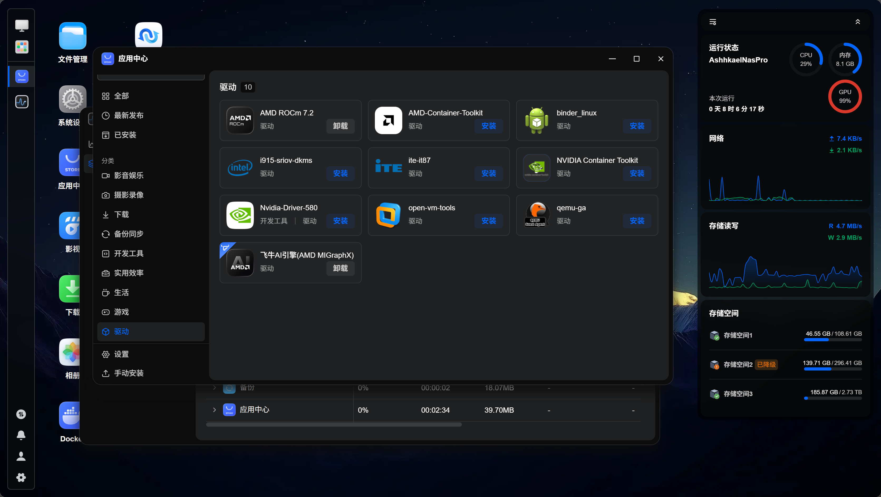Click the GPU 99% gauge
Screen dimensions: 881x497
pos(845,96)
